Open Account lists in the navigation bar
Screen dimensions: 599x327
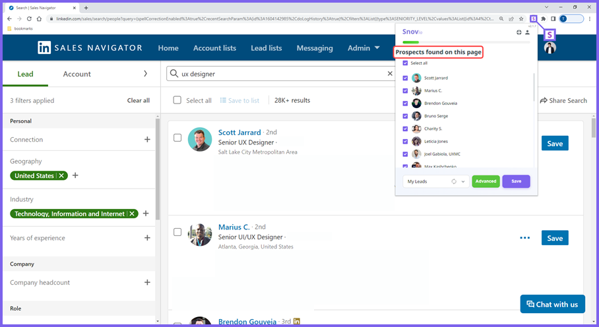[214, 48]
